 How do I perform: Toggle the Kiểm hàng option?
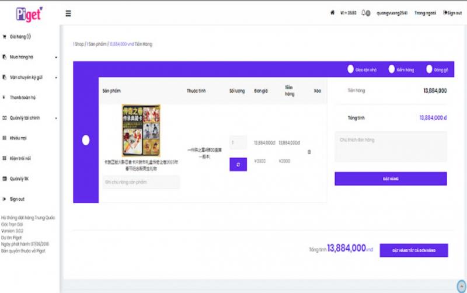click(x=392, y=69)
